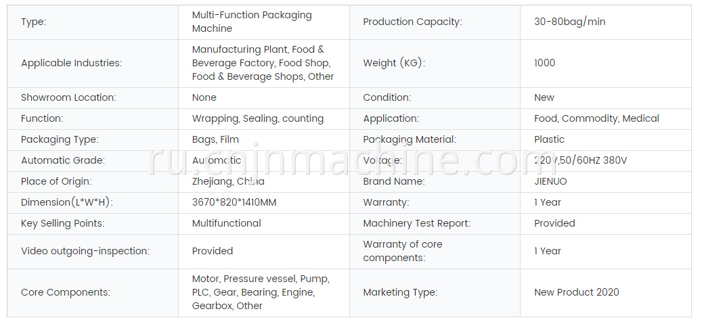Screen dimensions: 704x324
Task: Click the 'Machinery Test Report:' label
Action: (417, 223)
